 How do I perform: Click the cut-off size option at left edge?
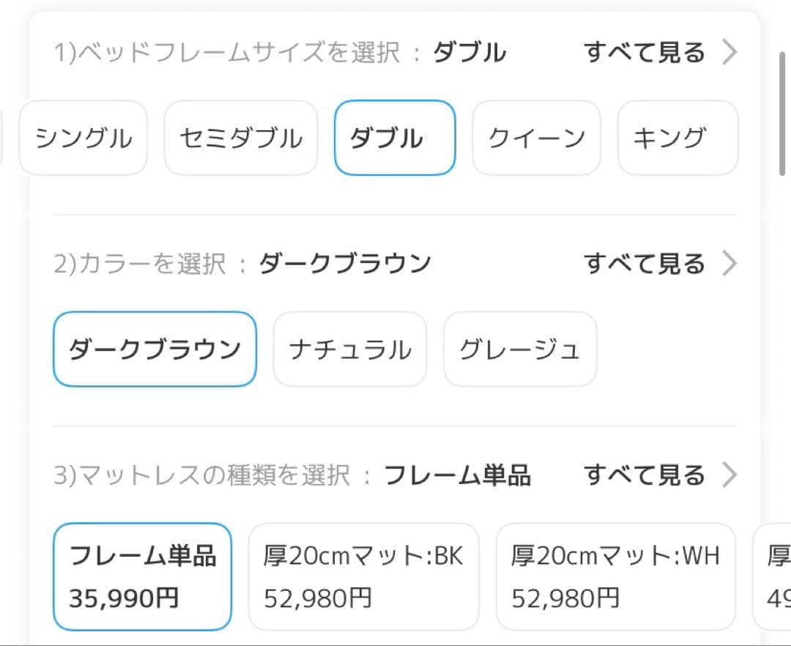pyautogui.click(x=4, y=138)
